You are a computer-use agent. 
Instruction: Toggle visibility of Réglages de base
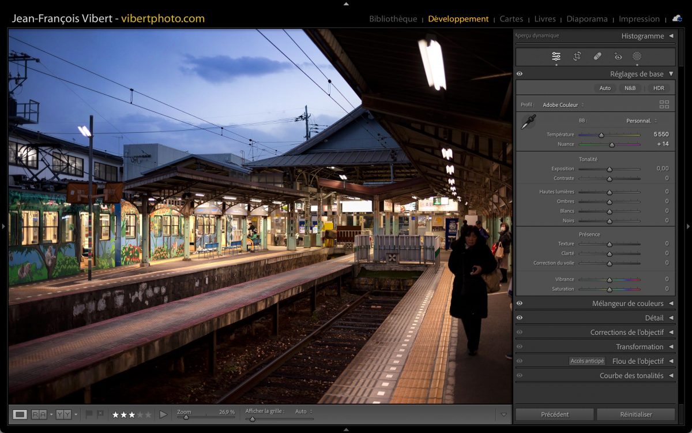click(520, 74)
